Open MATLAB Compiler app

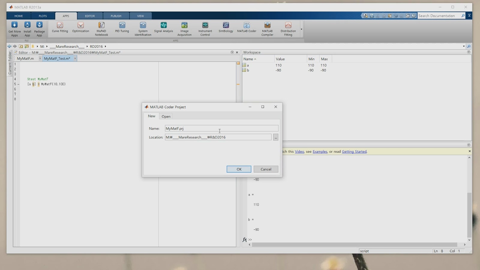point(267,29)
